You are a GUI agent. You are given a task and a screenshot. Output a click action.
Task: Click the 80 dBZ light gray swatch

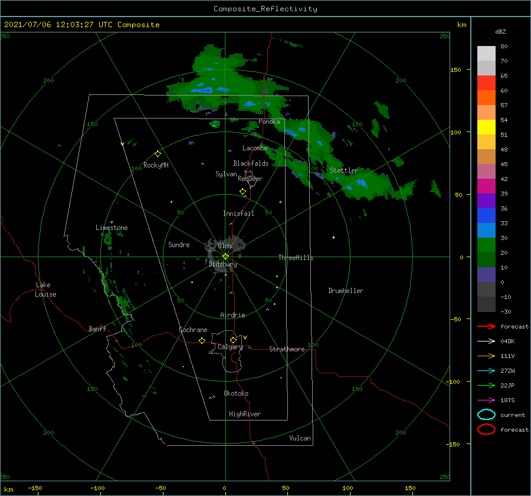tap(486, 53)
